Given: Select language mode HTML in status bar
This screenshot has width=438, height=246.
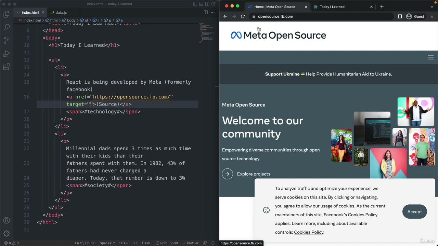Looking at the screenshot, I should [x=146, y=243].
